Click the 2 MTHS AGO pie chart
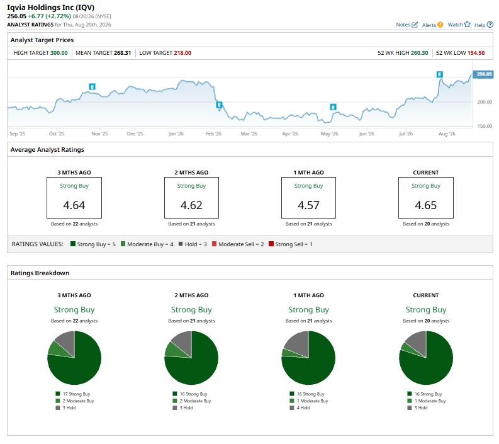 click(191, 358)
